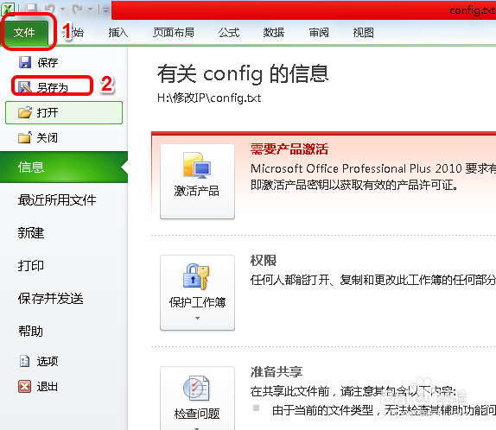496x430 pixels.
Task: Expand the undo history dropdown arrow
Action: tap(62, 9)
